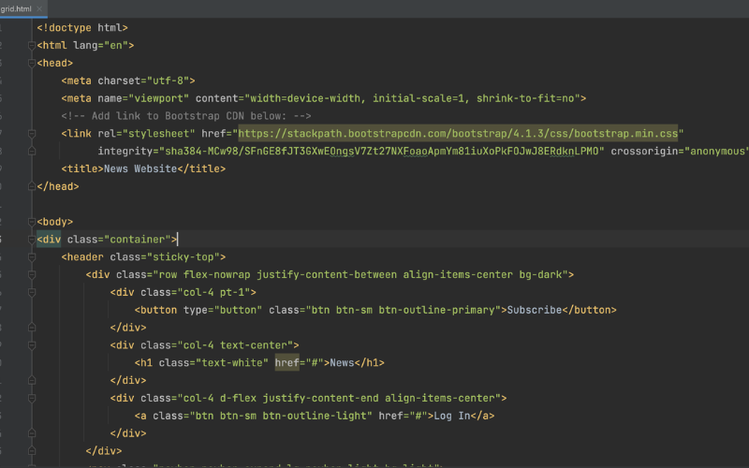Click the "Subscribe" button text in code
The image size is (749, 468).
tap(534, 310)
